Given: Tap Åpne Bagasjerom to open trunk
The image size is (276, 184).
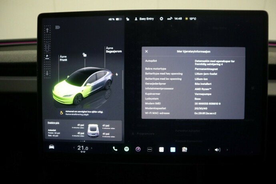Looking at the screenshot, I should point(114,50).
